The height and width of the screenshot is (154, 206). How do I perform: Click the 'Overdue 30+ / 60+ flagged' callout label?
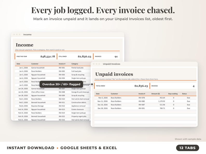point(61,84)
